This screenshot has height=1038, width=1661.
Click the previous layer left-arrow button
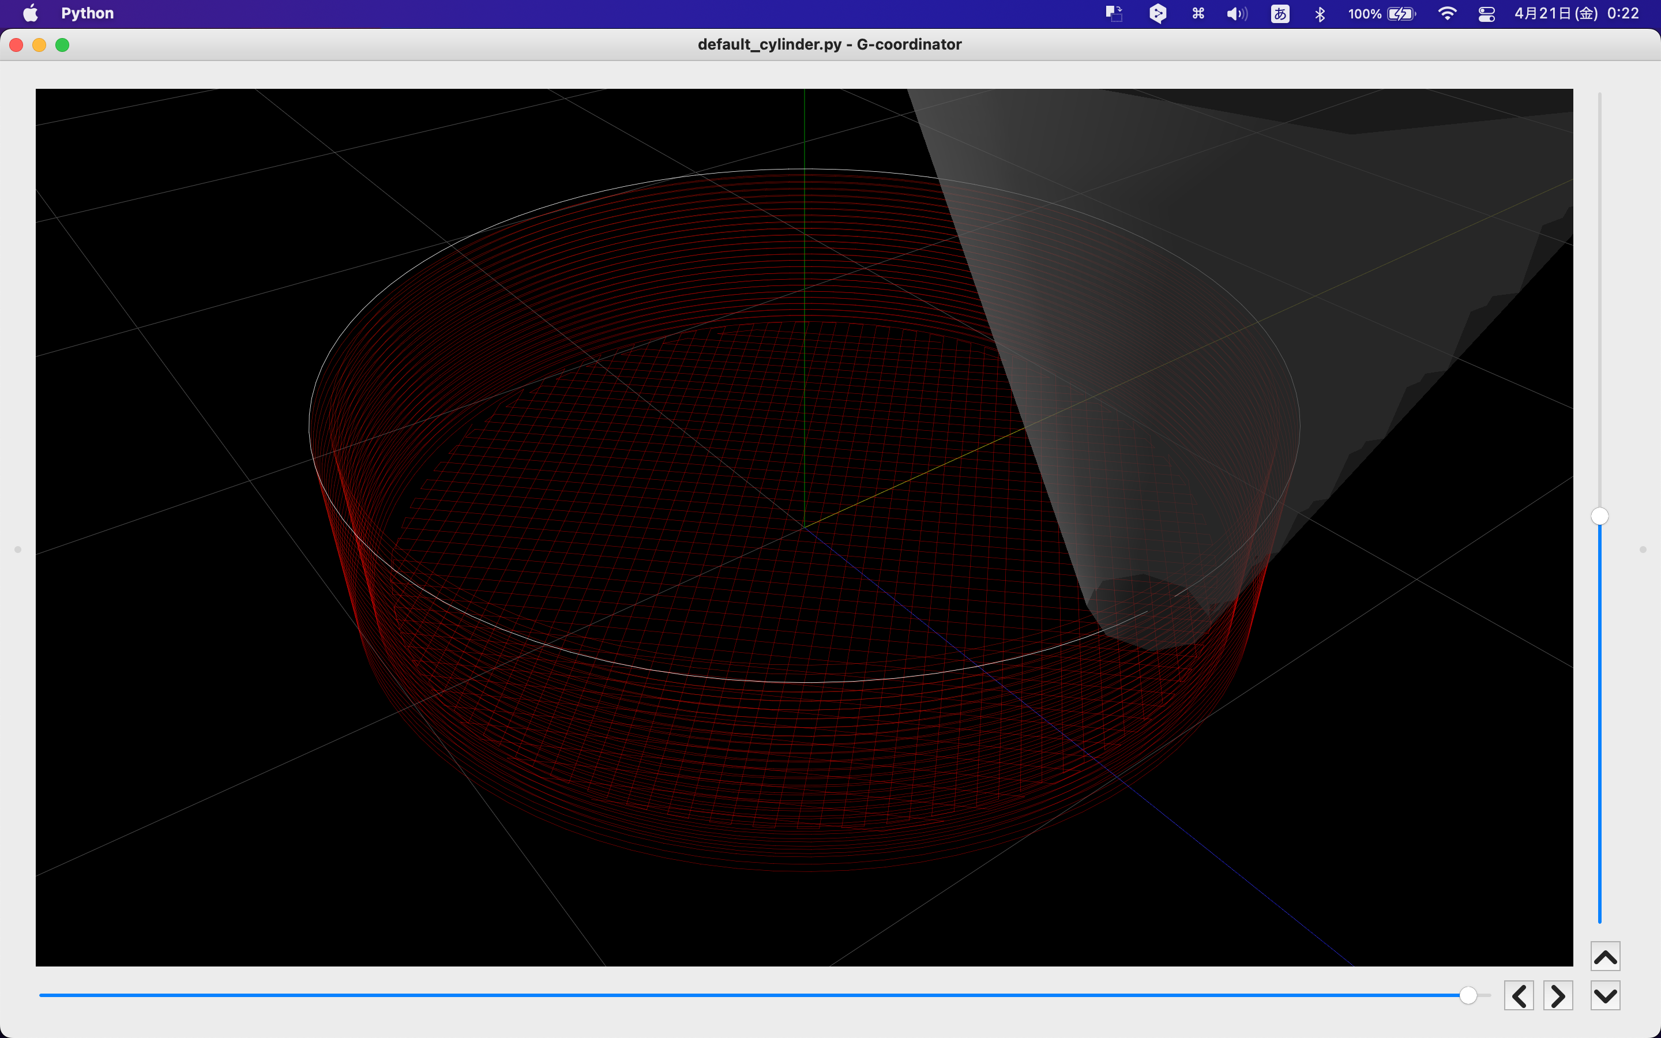click(x=1520, y=994)
